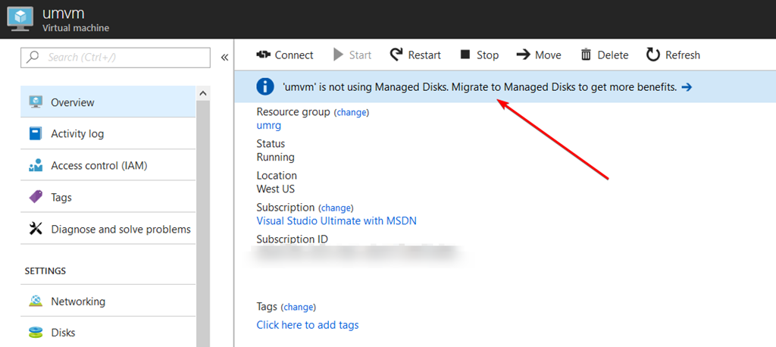The width and height of the screenshot is (776, 347).
Task: Click the Delete trash can icon
Action: pos(586,55)
